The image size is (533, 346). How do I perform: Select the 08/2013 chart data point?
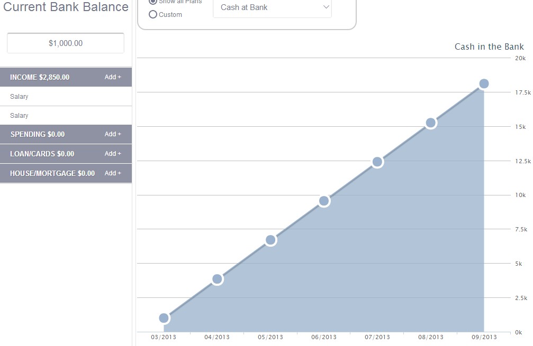[430, 123]
